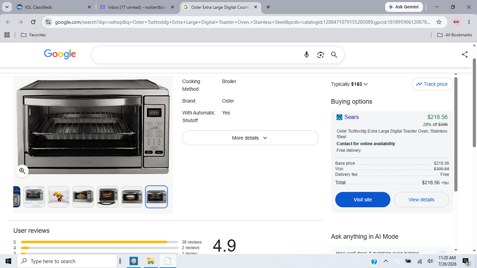This screenshot has width=477, height=268.
Task: Go back with browser back arrow
Action: tap(8, 22)
